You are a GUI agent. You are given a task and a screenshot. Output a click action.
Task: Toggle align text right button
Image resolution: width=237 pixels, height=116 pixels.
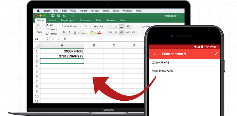pos(122,32)
